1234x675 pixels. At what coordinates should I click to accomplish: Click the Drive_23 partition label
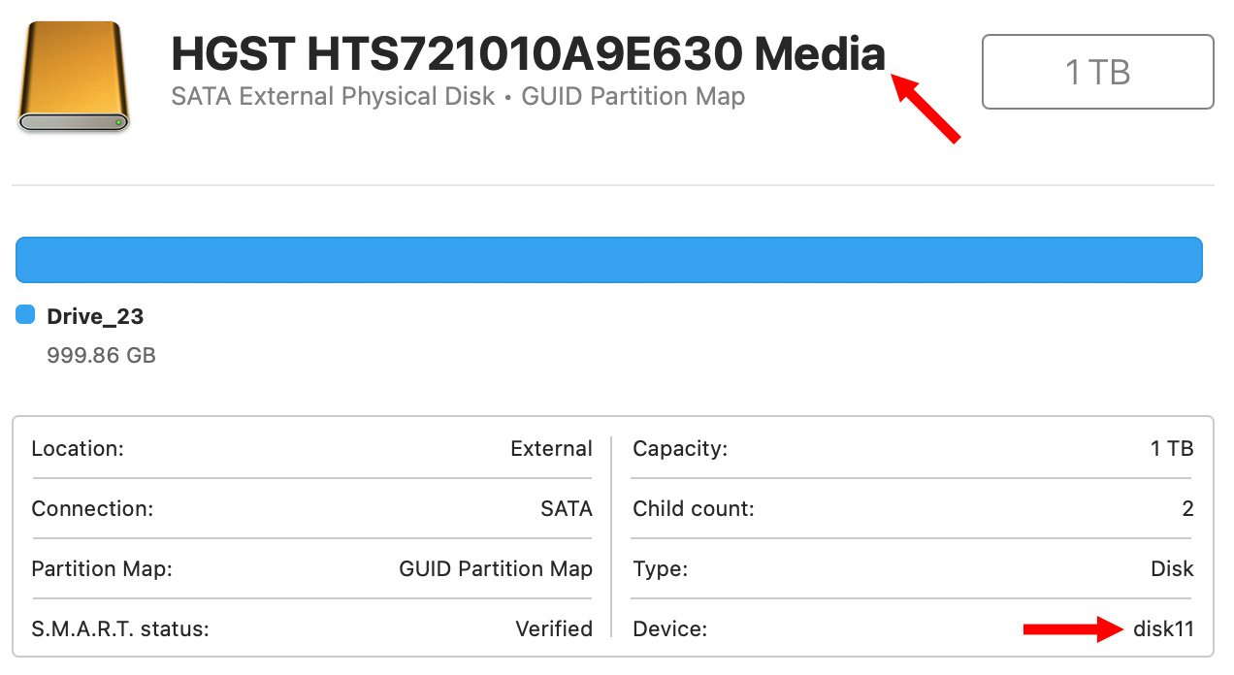(95, 316)
